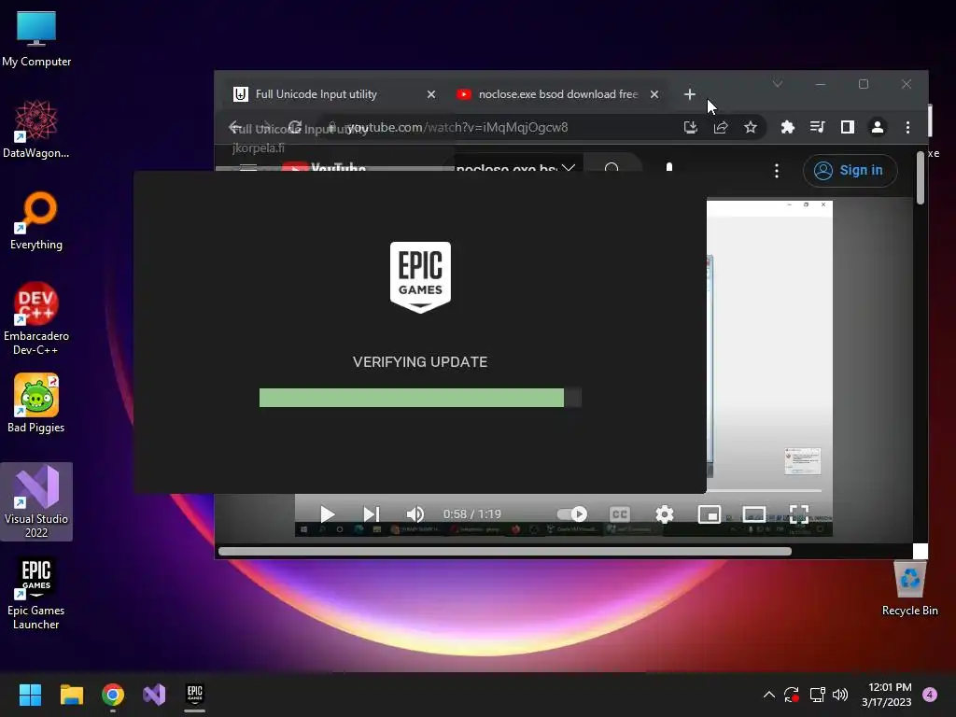Open notification center badge
956x717 pixels.
[930, 695]
